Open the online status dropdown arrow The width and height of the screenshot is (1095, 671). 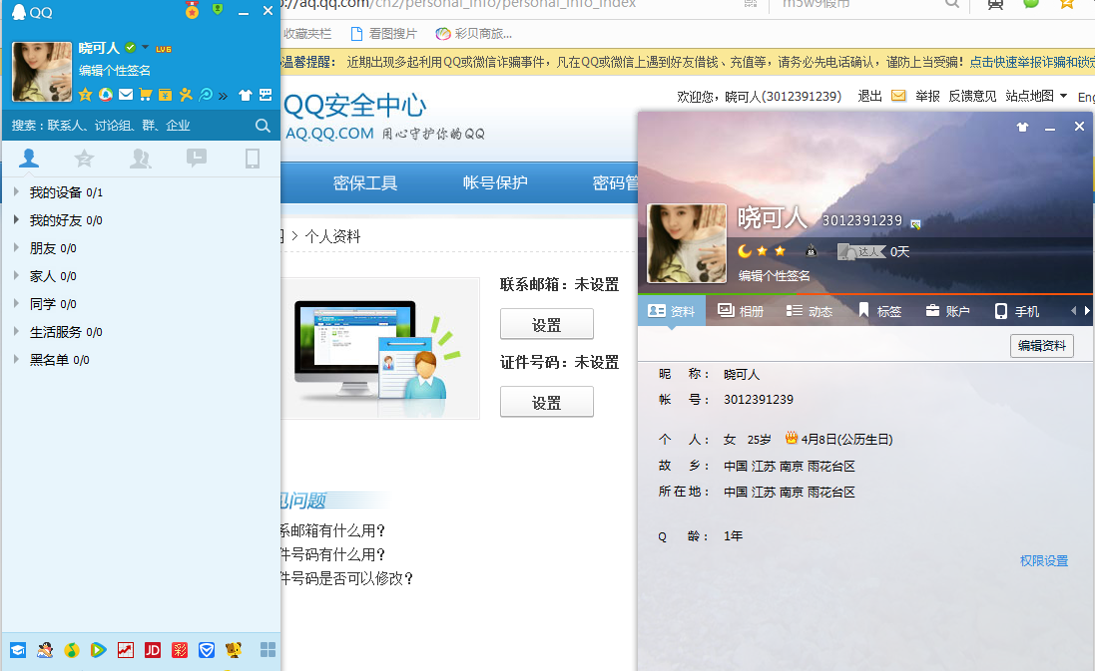pos(146,48)
